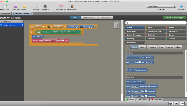
Task: Select the Main view tab
Action: click(75, 18)
